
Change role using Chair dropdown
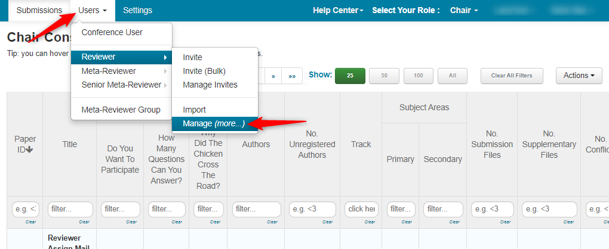pyautogui.click(x=464, y=11)
